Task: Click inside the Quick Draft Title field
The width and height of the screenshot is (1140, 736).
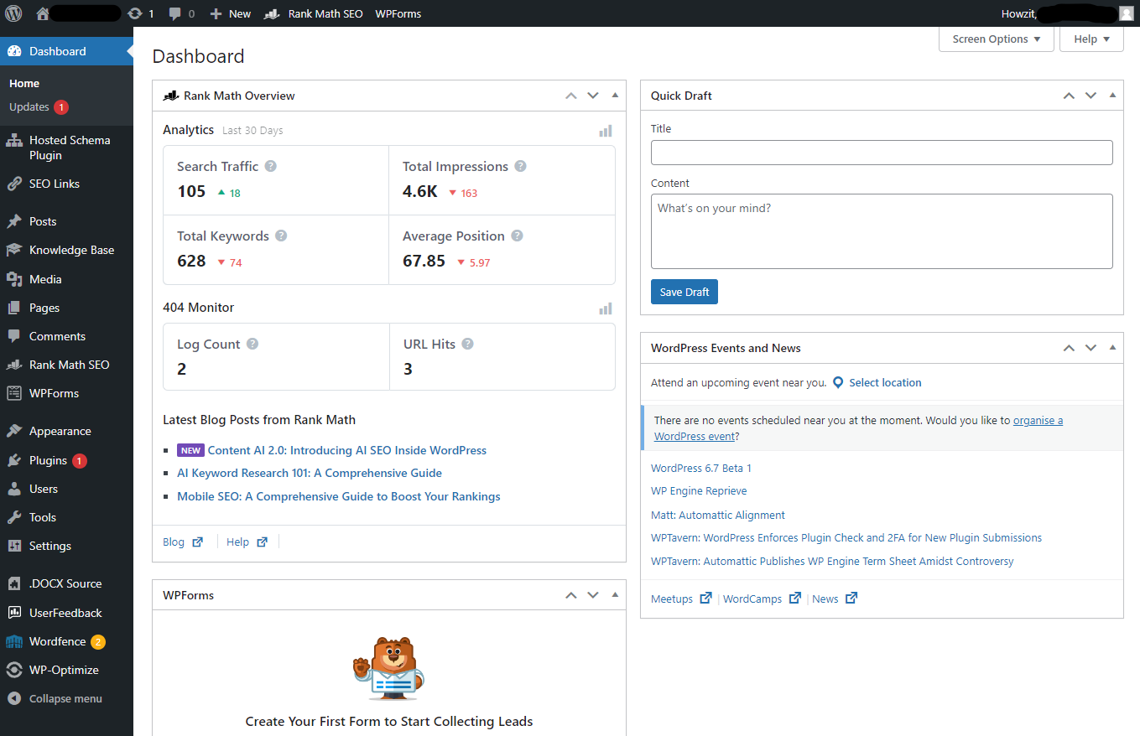Action: coord(881,152)
